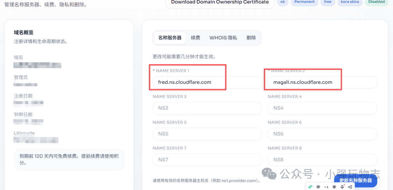
Task: Click the NAME SERVER 6 label
Action: 285,122
